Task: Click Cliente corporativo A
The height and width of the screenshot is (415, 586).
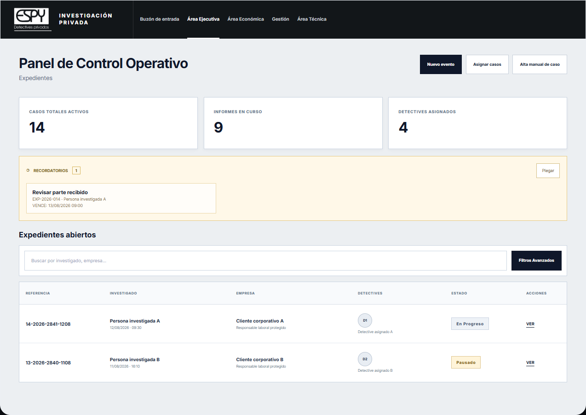Action: pyautogui.click(x=260, y=321)
